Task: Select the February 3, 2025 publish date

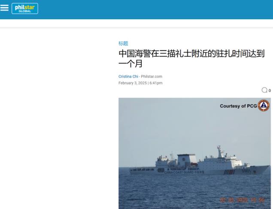Action: (133, 83)
